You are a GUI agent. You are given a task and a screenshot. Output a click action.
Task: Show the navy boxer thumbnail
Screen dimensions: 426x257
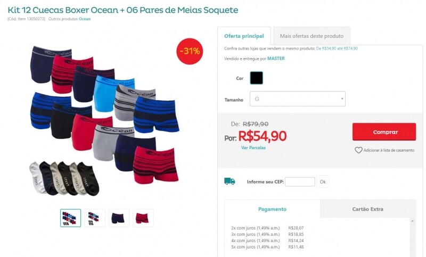pos(119,218)
